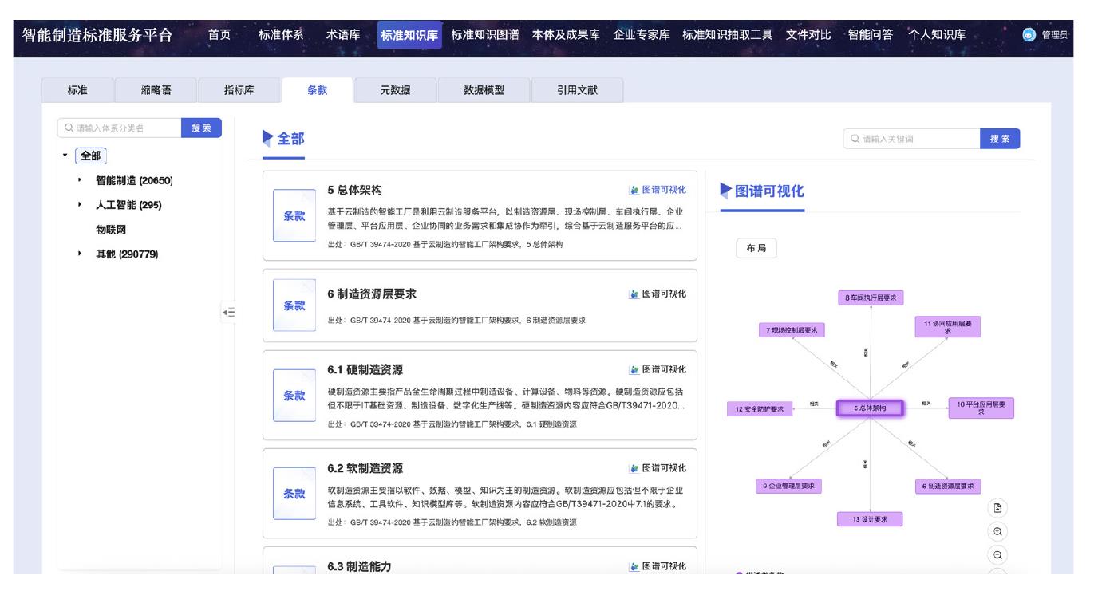Image resolution: width=1094 pixels, height=595 pixels.
Task: Select central graph node 5 总体架构
Action: coord(870,408)
